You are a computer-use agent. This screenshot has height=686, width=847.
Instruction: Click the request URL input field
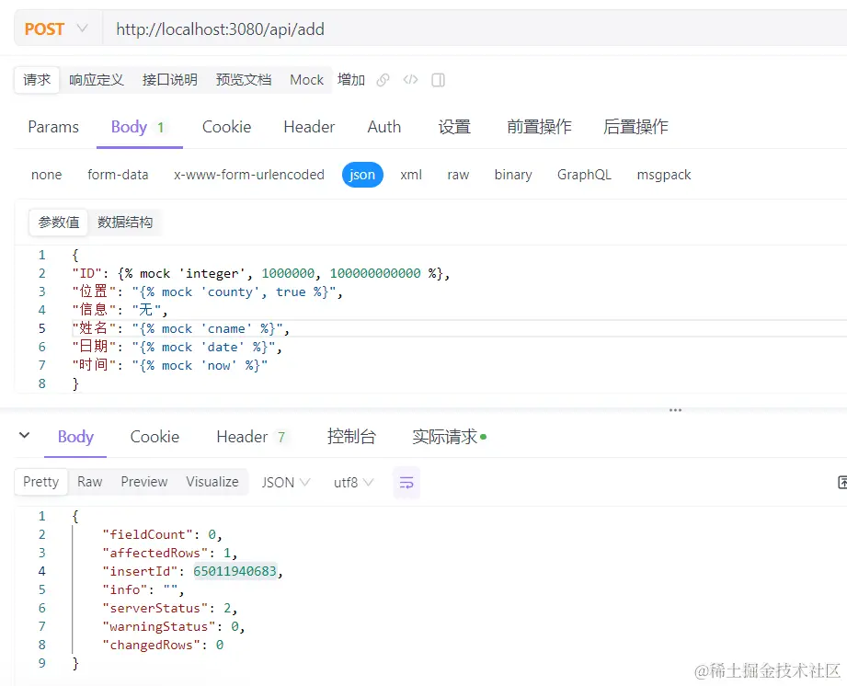pos(475,29)
